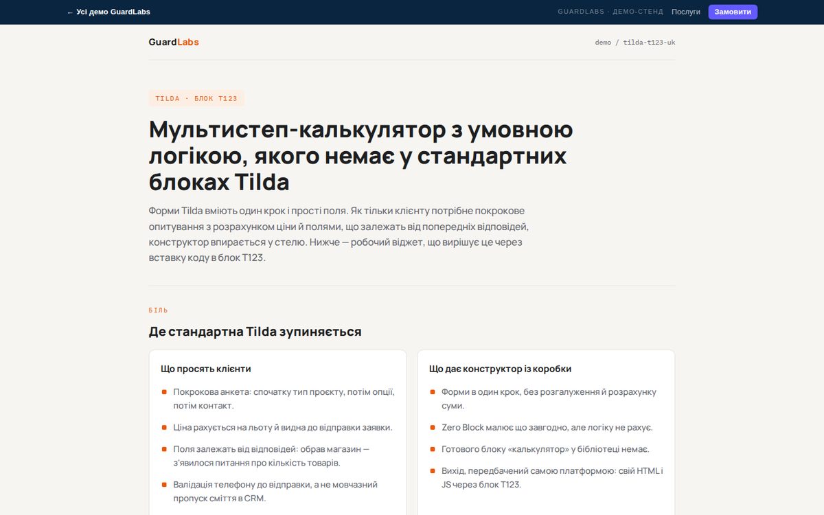
Task: Click the GuardLabs logo
Action: [x=174, y=42]
